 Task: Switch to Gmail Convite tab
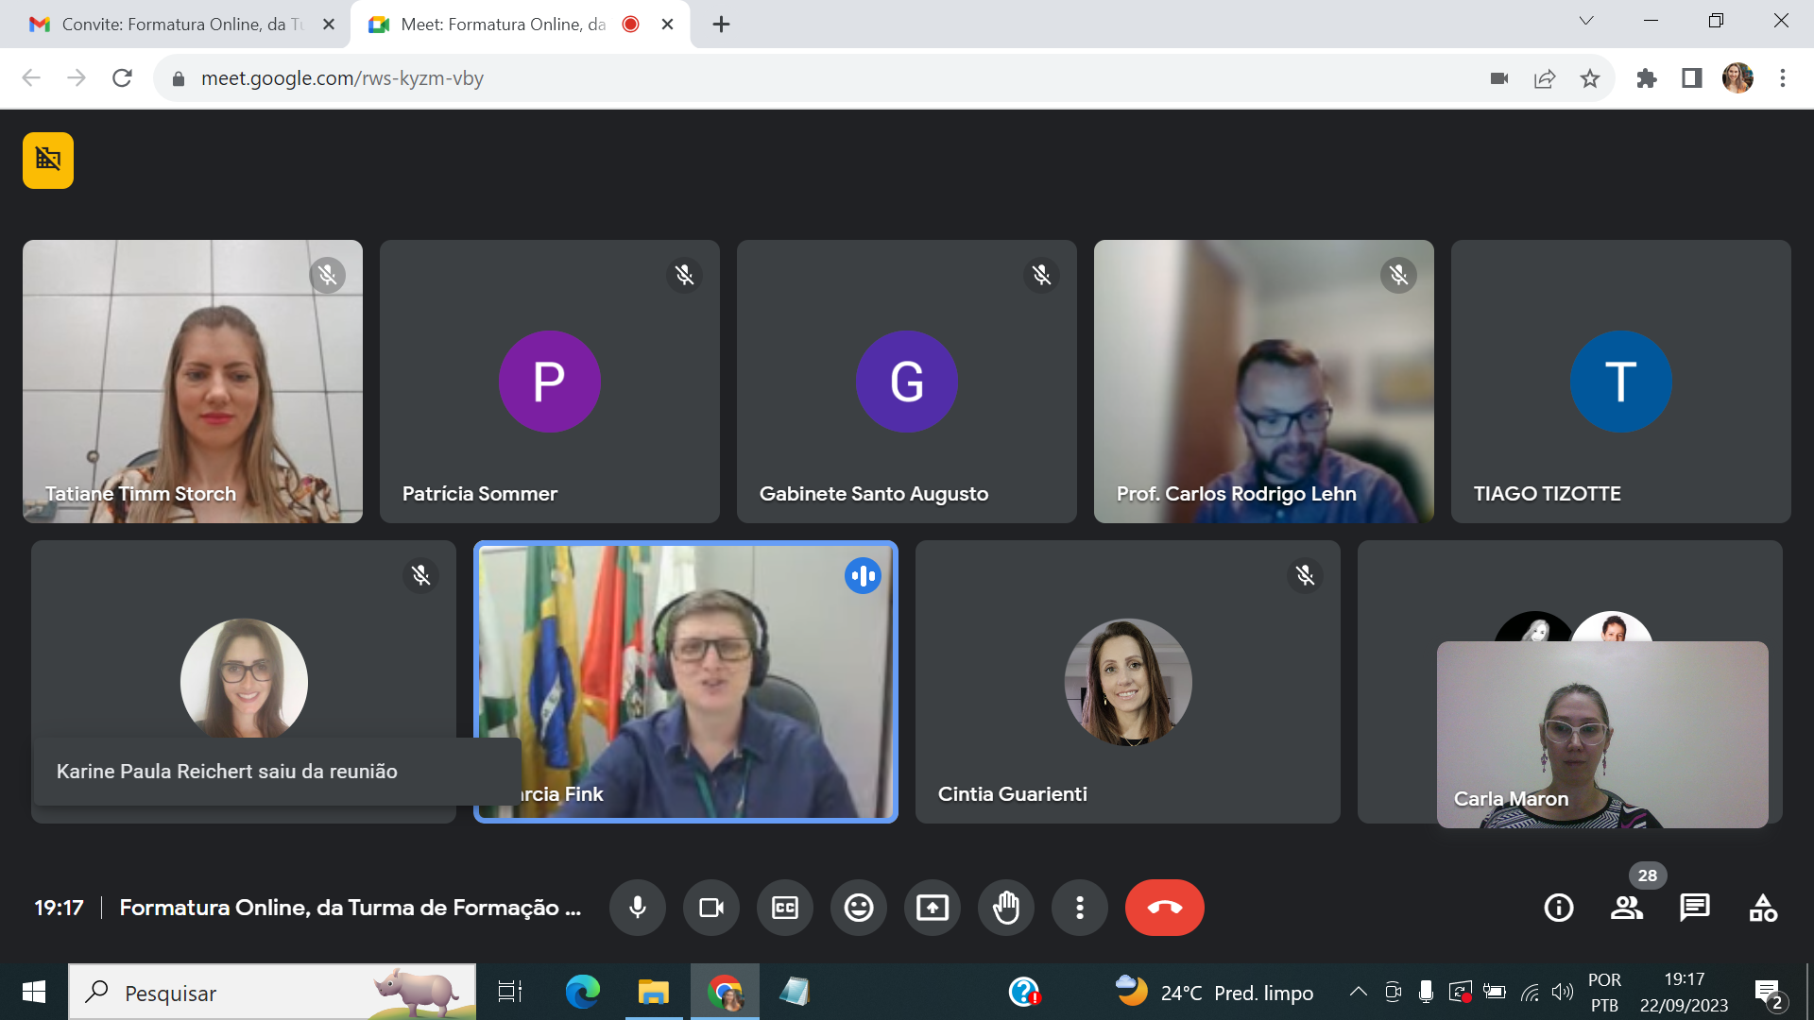[x=175, y=25]
